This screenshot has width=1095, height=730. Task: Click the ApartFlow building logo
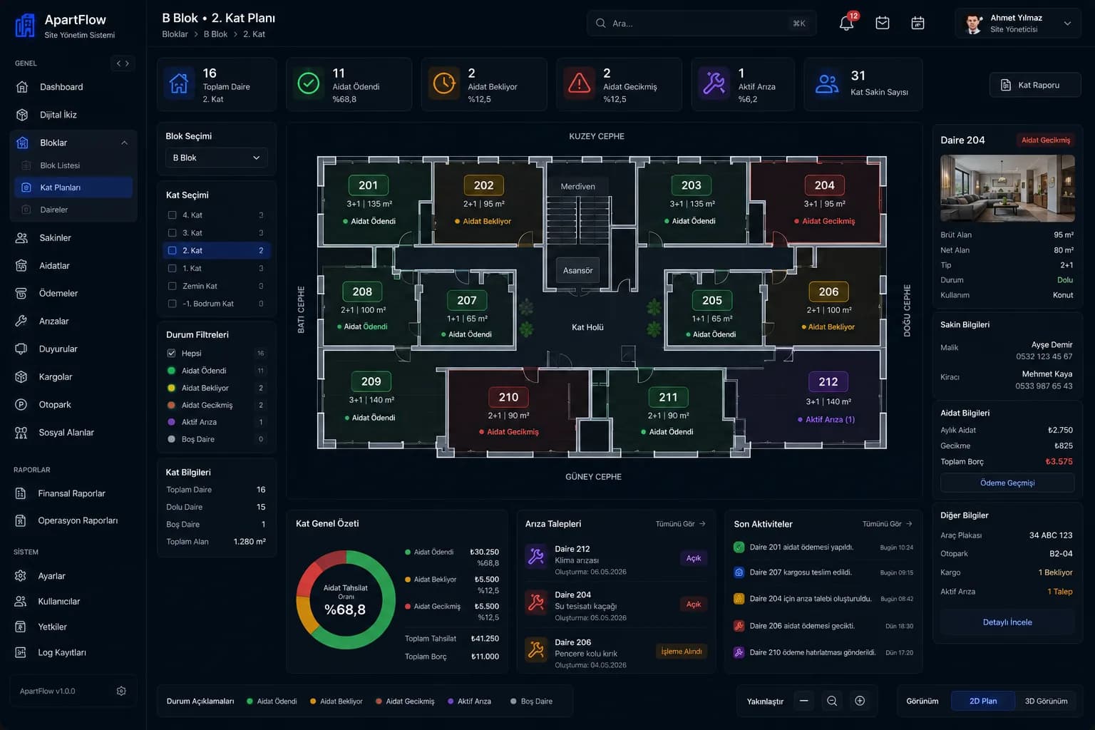coord(25,26)
